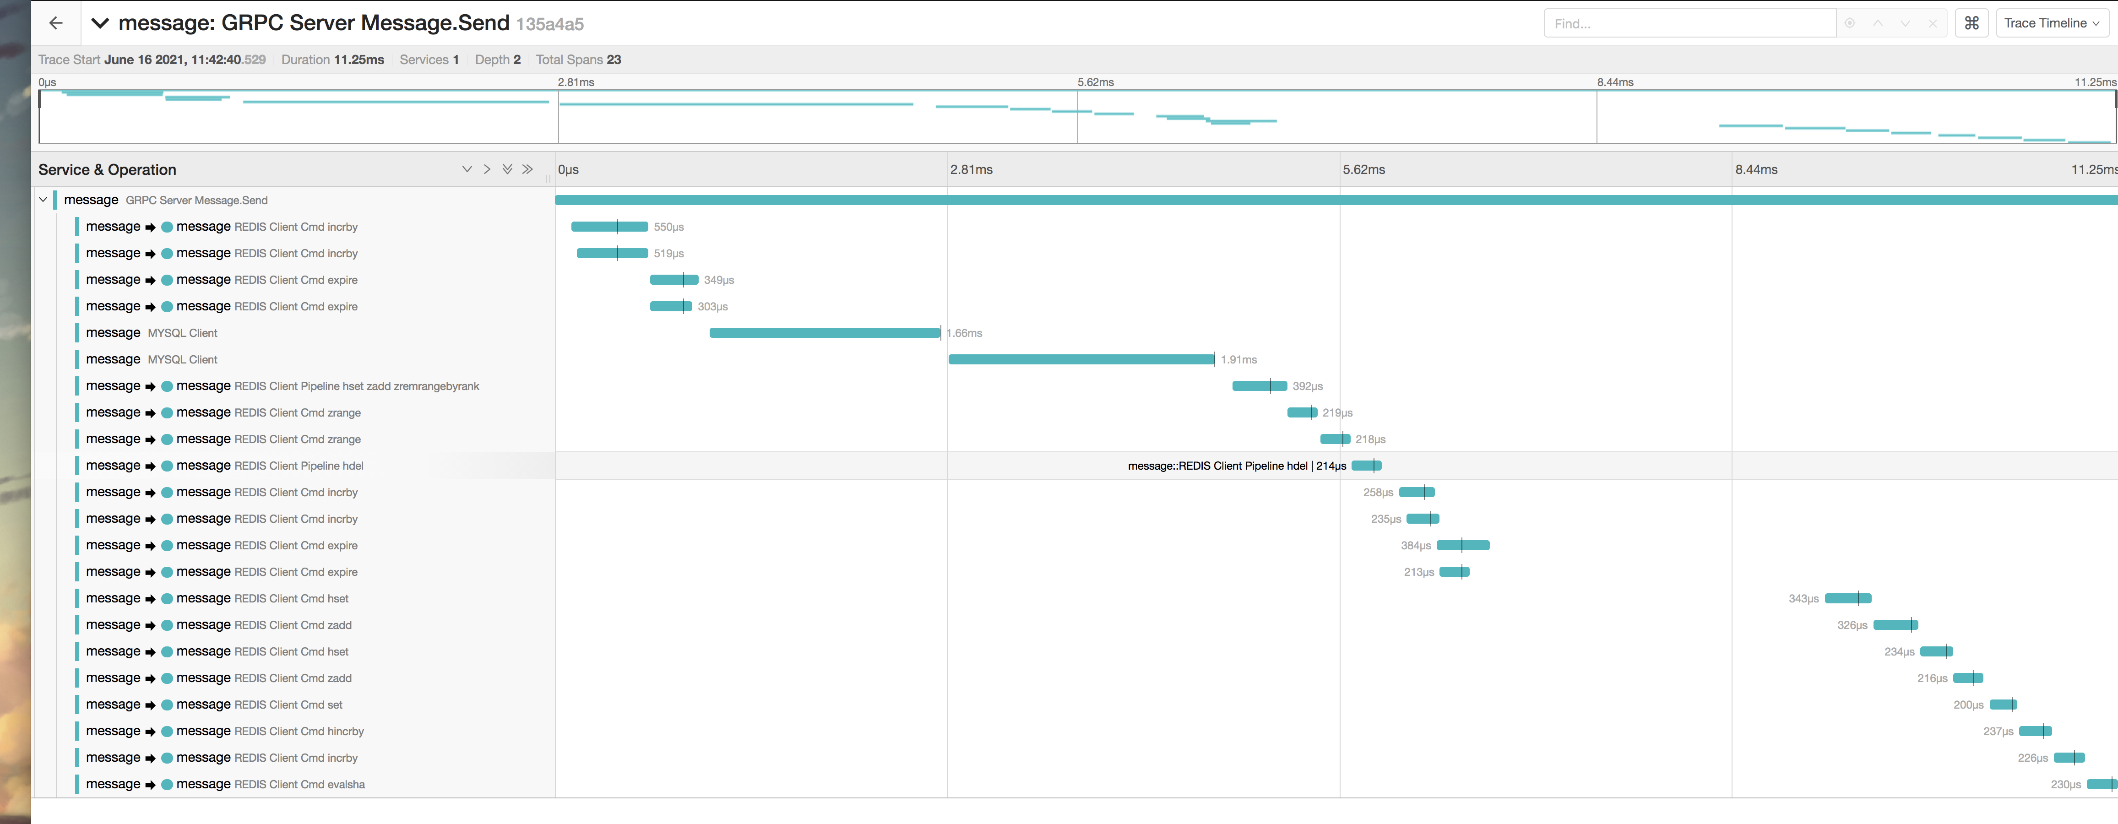The height and width of the screenshot is (824, 2118).
Task: Clear the find search with X icon
Action: coord(1933,23)
